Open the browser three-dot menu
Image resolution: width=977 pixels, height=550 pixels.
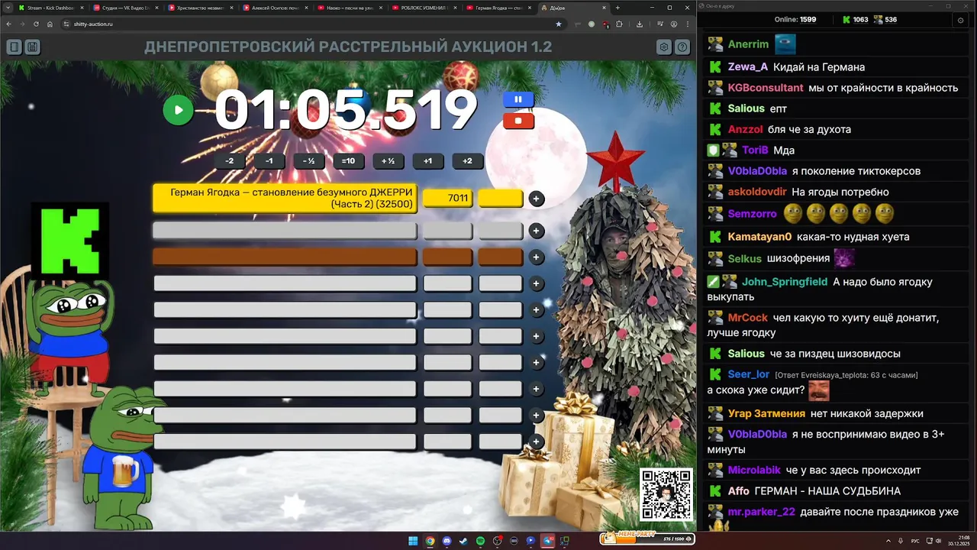point(687,24)
